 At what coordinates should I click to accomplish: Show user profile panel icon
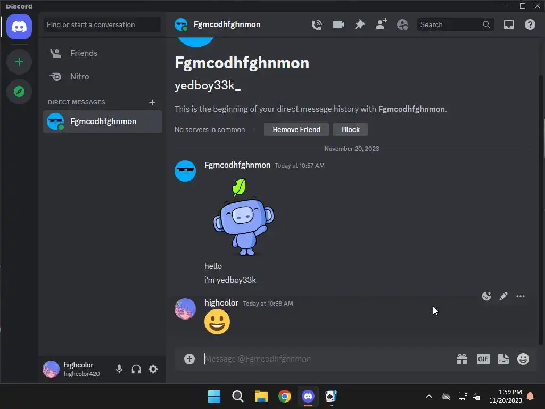pos(402,24)
